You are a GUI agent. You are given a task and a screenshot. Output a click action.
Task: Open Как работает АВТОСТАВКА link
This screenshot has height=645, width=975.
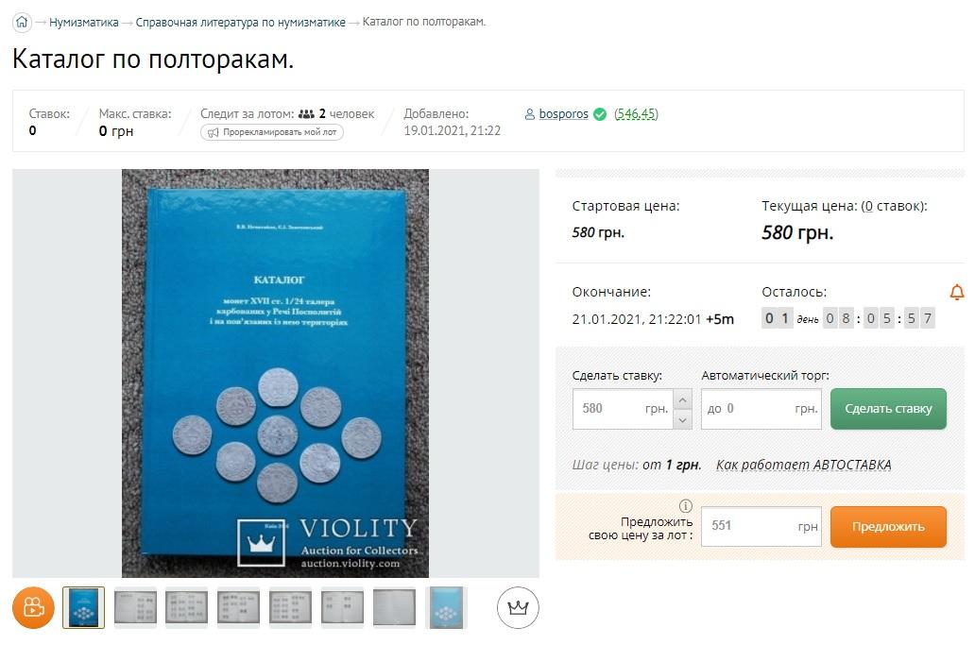pos(803,465)
